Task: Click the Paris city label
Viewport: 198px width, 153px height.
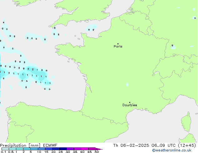Action: coord(118,47)
